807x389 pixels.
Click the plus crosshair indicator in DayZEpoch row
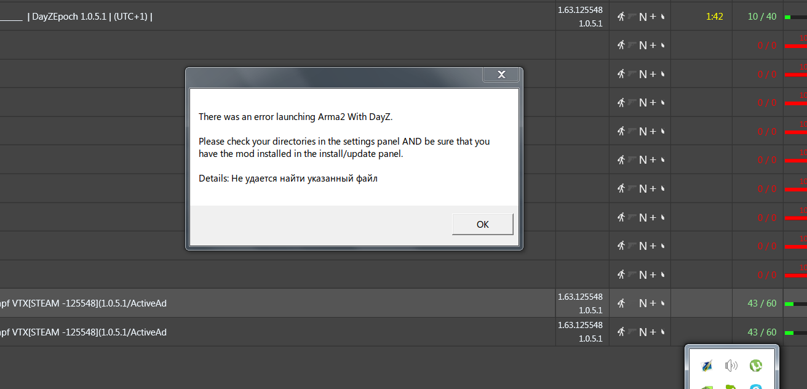653,17
